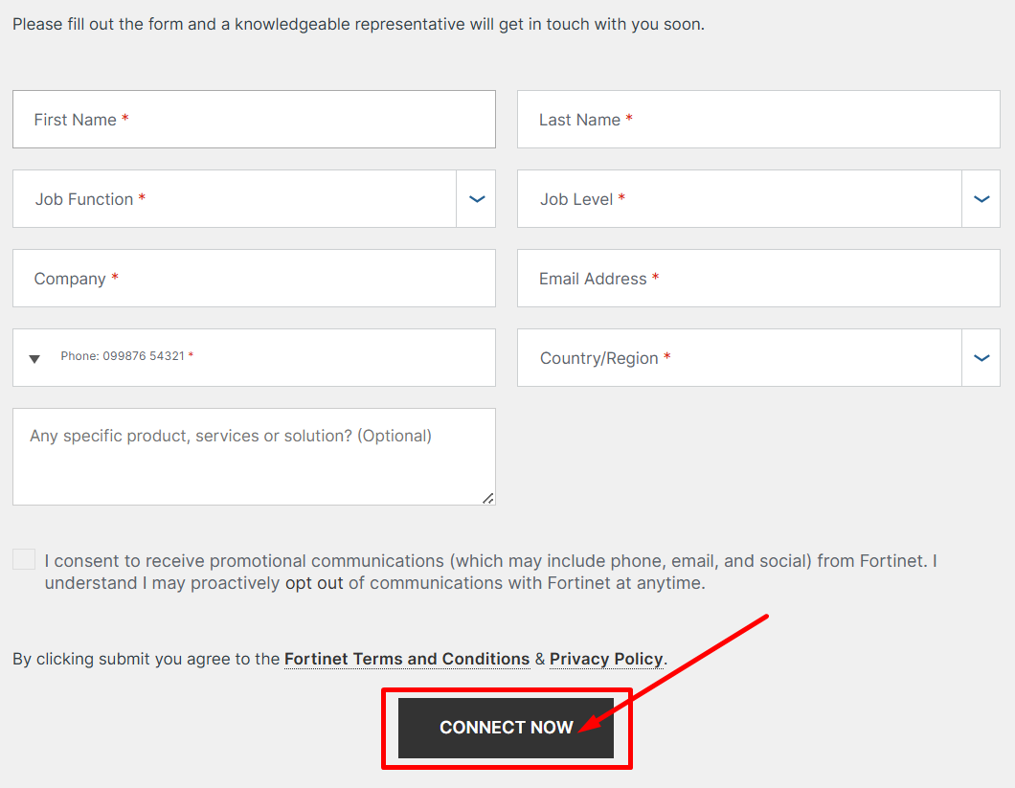Click the opt out link
The height and width of the screenshot is (788, 1015).
pos(314,582)
